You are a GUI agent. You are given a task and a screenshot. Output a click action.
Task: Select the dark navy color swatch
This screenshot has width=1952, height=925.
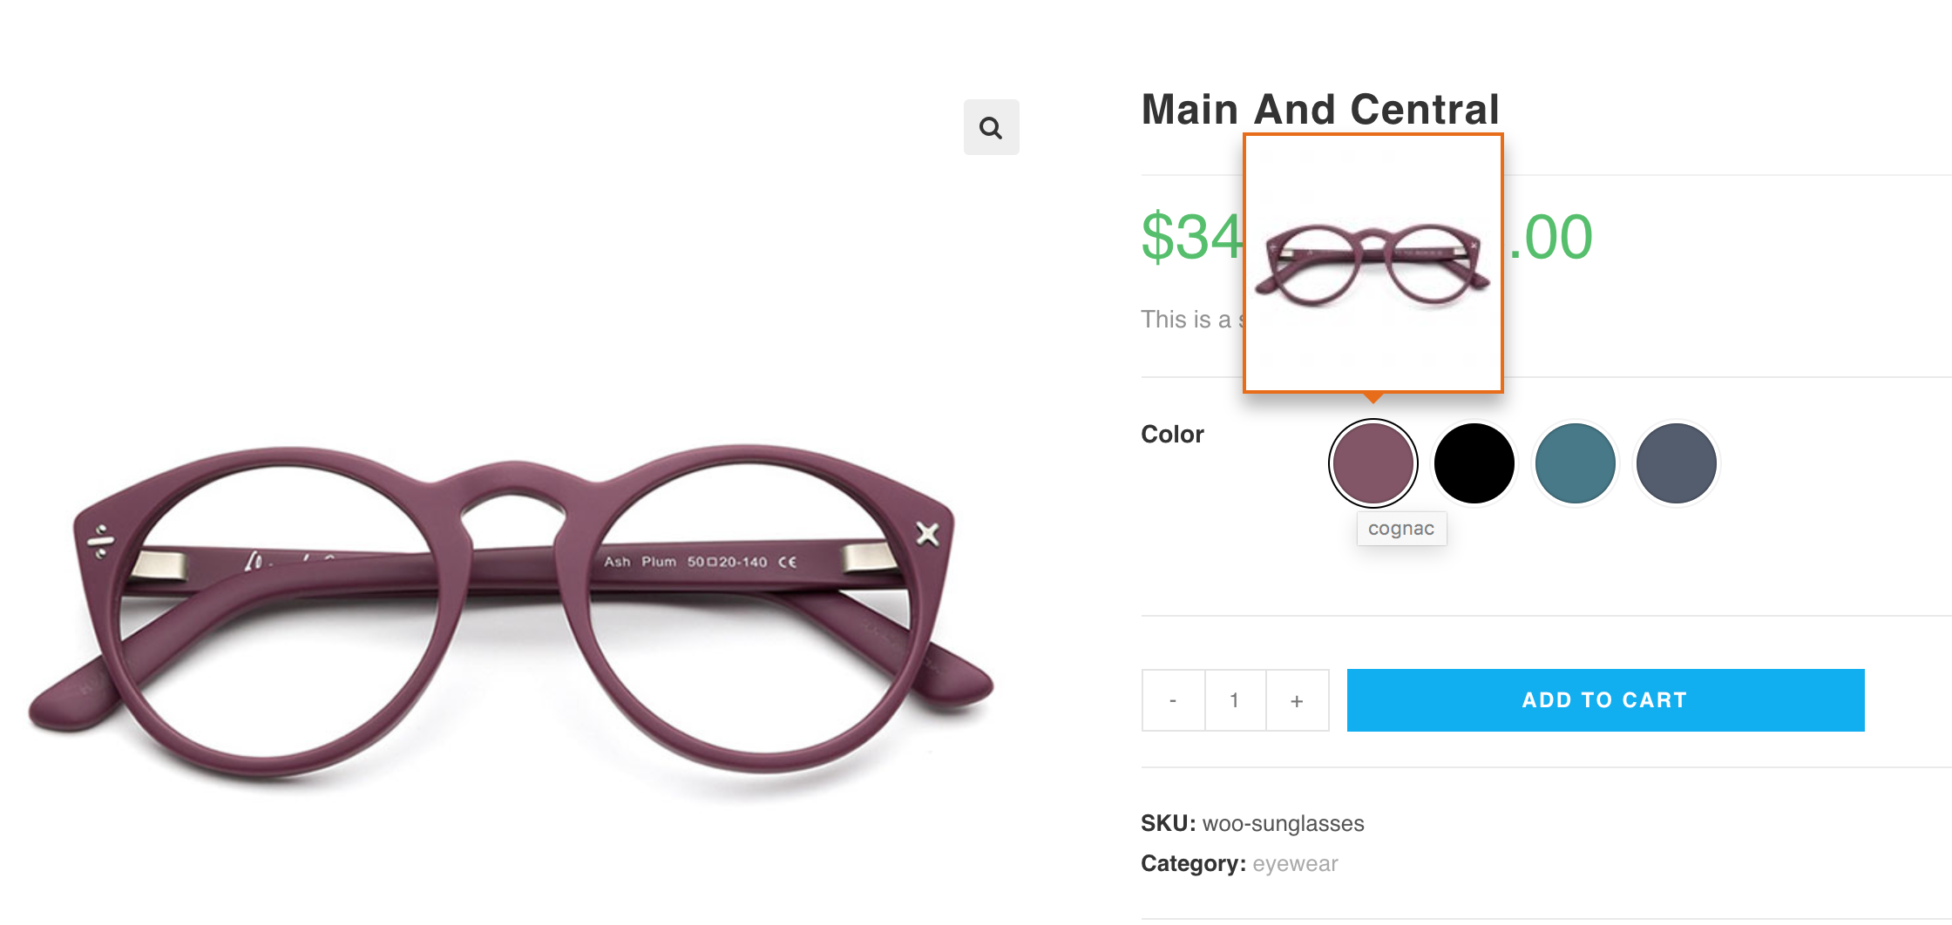pos(1675,462)
